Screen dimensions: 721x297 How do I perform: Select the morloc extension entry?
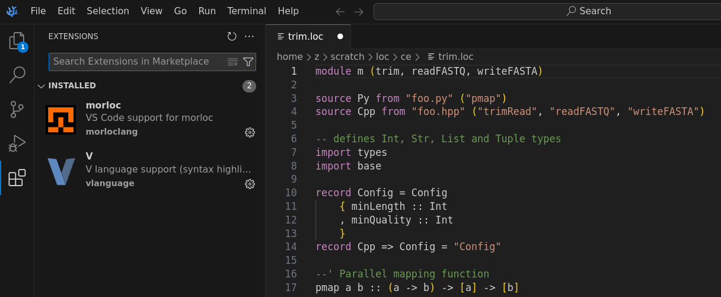pos(149,120)
